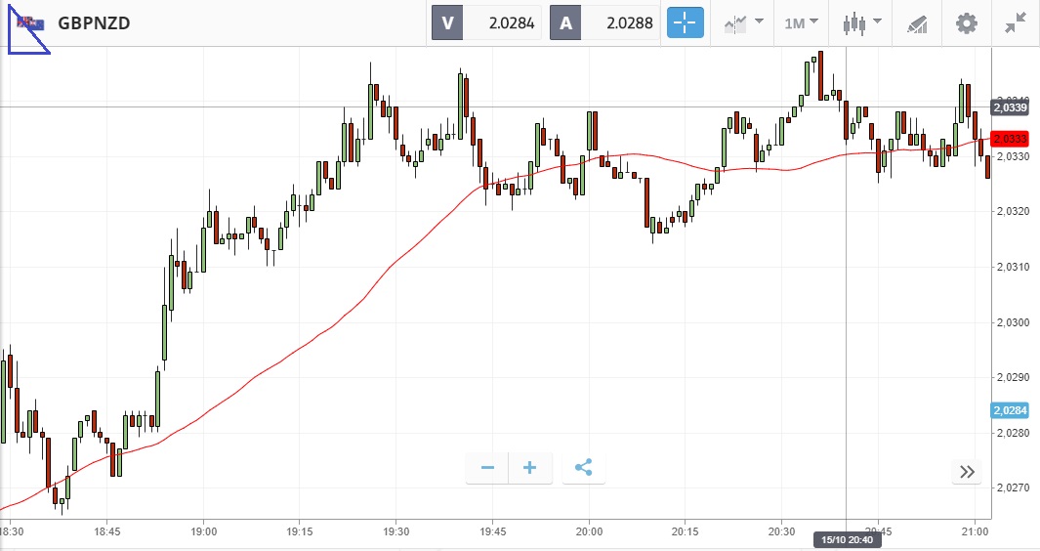Share the chart

point(584,468)
